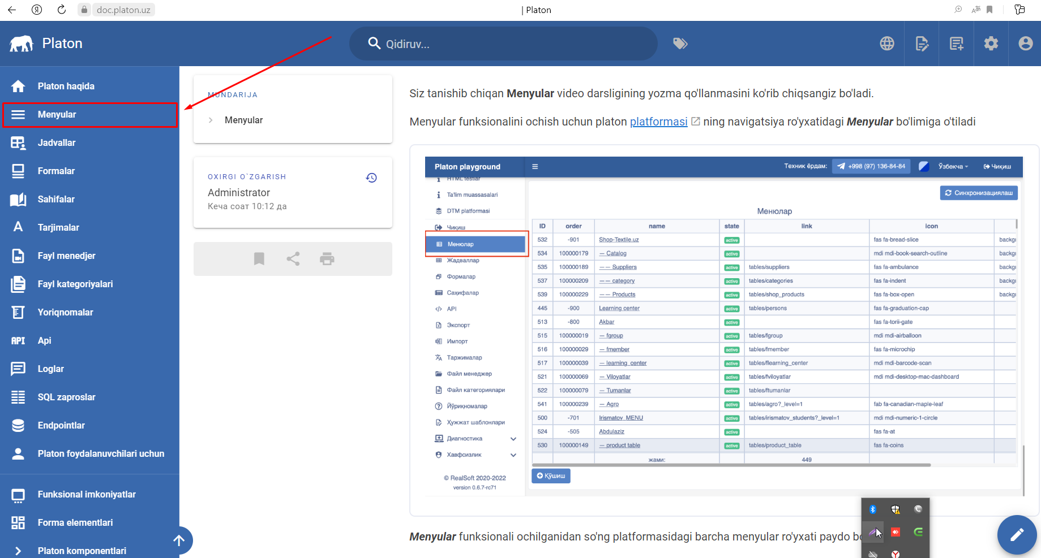
Task: Click the history icon in Oxirgi o'zgarish card
Action: pyautogui.click(x=371, y=178)
